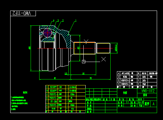Click the 1:1 scale value in title block
This screenshot has height=120, width=163.
[127, 103]
